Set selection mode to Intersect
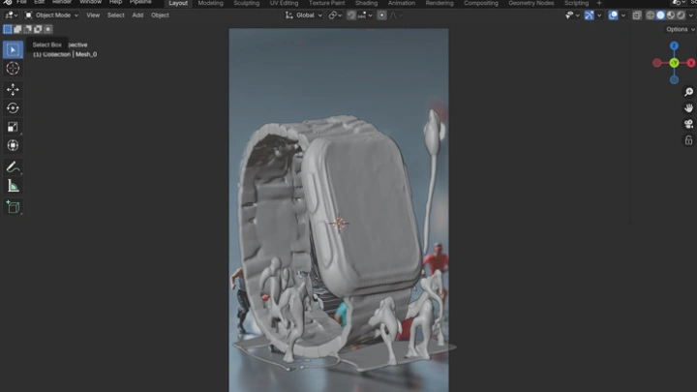Image resolution: width=697 pixels, height=392 pixels. pyautogui.click(x=48, y=29)
